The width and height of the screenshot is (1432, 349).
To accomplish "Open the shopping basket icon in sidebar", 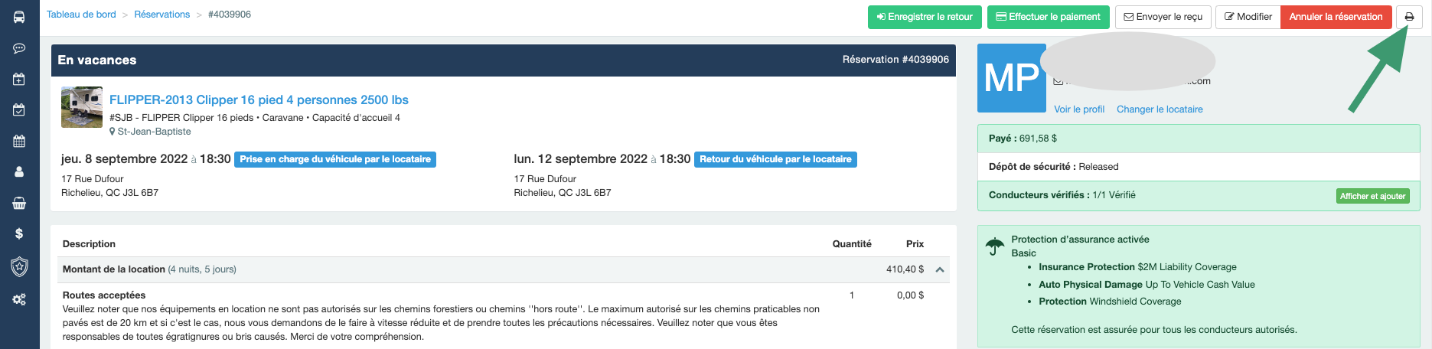I will (x=19, y=203).
